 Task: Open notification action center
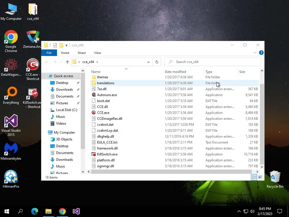tap(280, 211)
